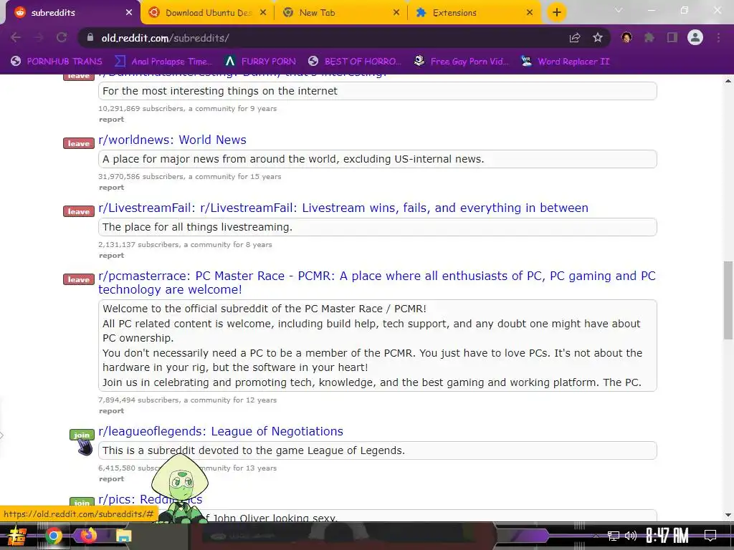734x550 pixels.
Task: Open the r/pcmasterrace subreddit link
Action: [x=377, y=282]
